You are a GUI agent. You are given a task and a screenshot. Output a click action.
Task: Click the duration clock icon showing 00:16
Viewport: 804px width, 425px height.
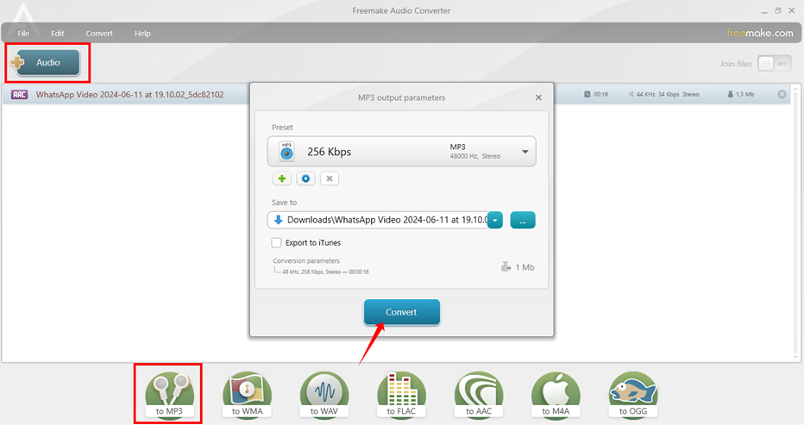point(587,94)
